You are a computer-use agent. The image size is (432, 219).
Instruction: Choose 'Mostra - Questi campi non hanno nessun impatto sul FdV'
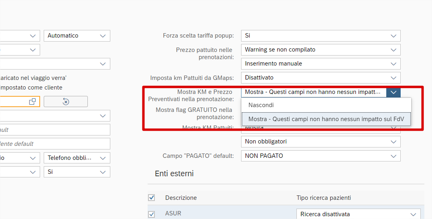pyautogui.click(x=326, y=119)
